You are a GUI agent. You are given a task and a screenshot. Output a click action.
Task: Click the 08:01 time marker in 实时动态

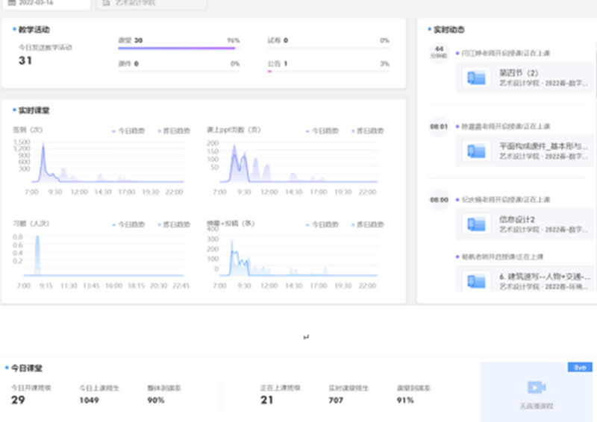click(438, 127)
